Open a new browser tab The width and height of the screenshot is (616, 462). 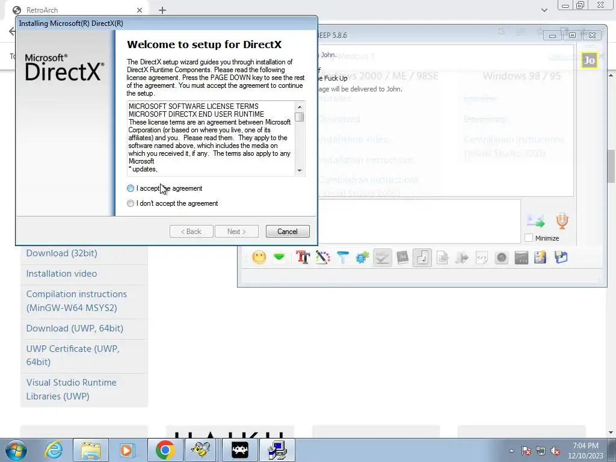(162, 10)
